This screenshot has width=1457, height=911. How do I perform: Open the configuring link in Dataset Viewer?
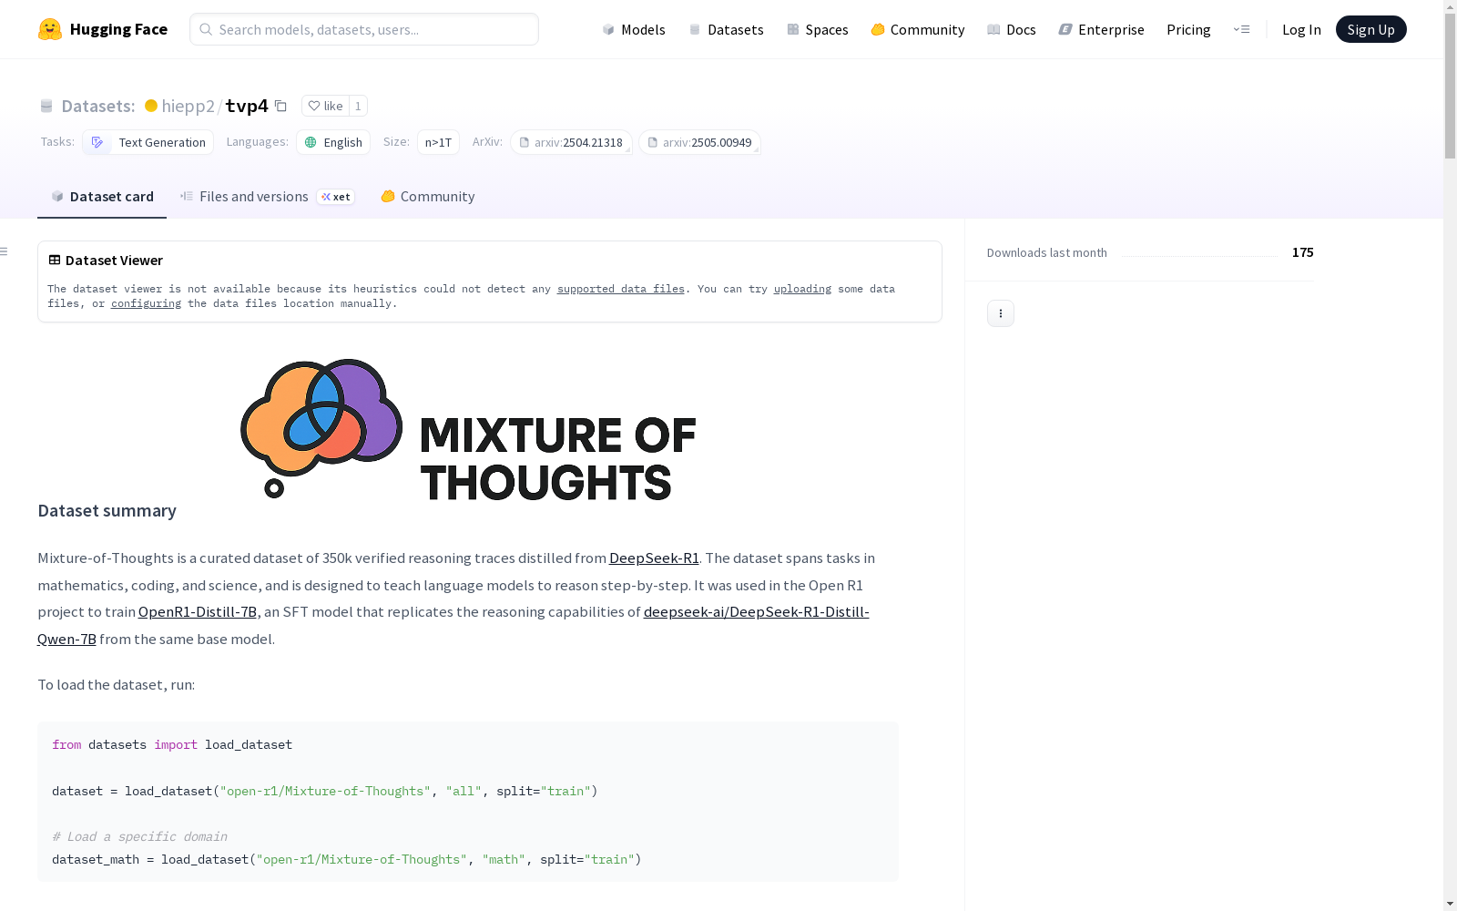[x=146, y=303]
